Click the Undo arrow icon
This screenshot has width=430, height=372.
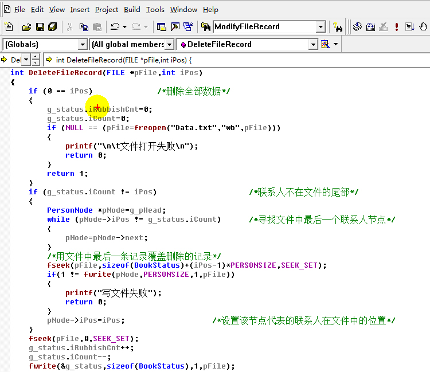[115, 26]
